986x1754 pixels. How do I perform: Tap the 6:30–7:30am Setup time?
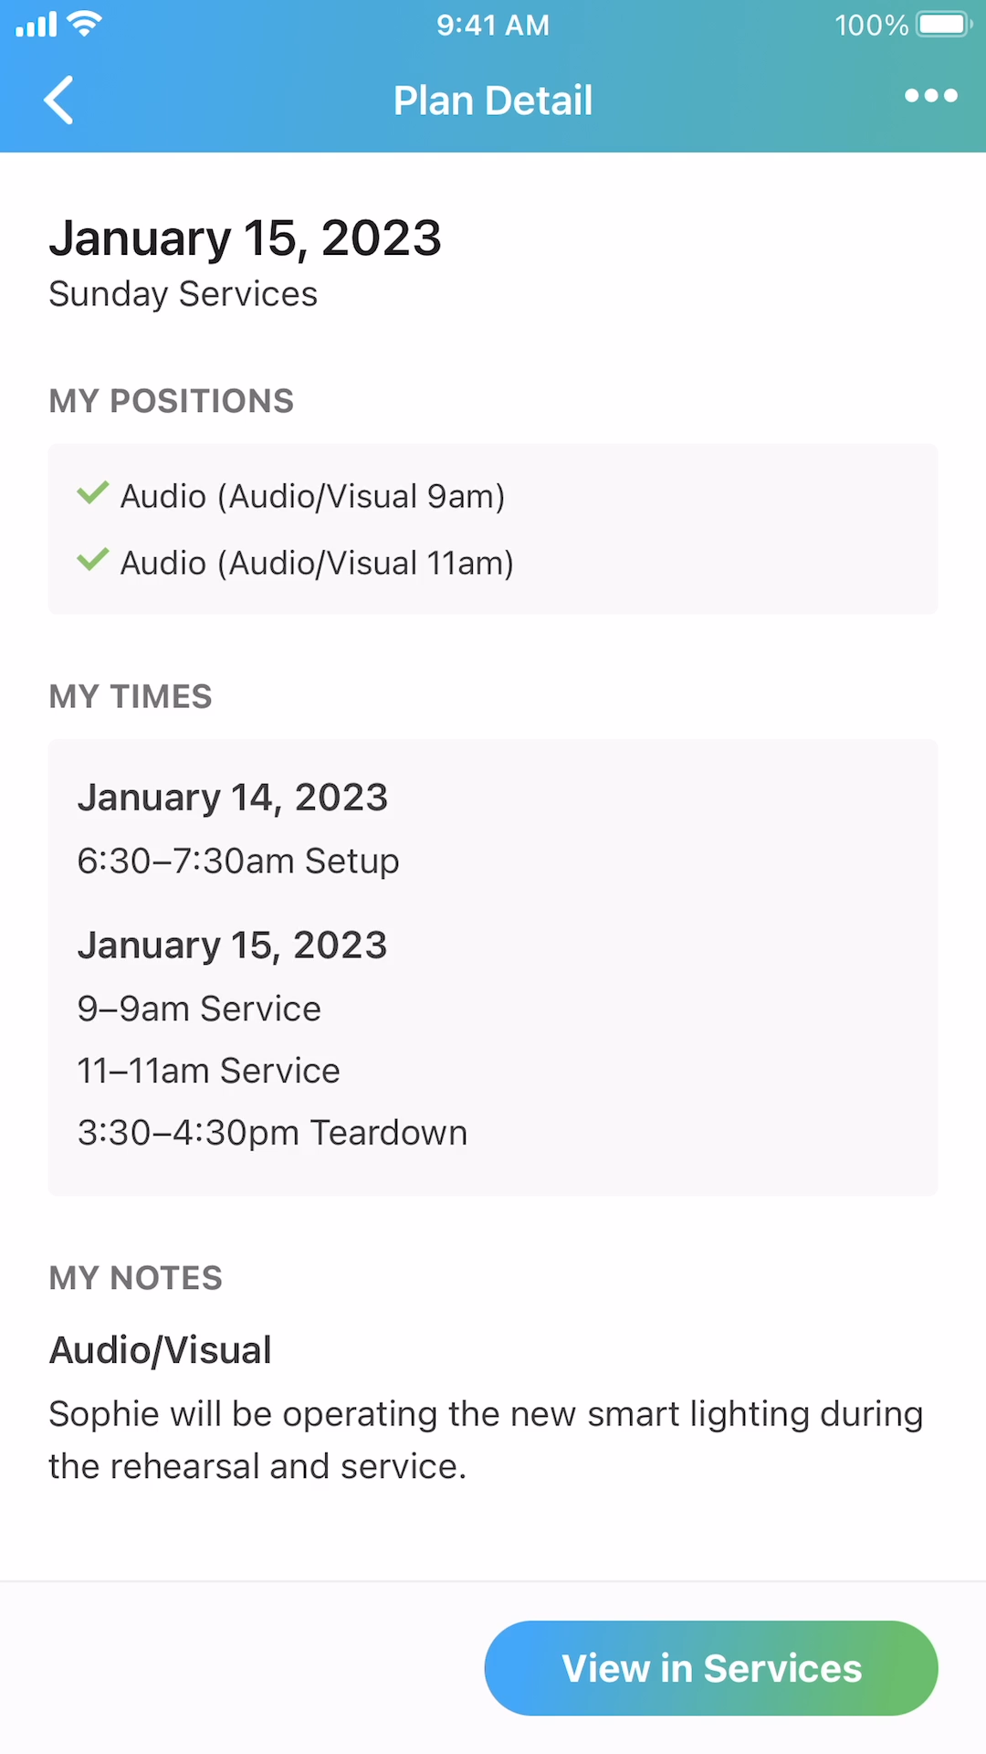click(x=238, y=861)
